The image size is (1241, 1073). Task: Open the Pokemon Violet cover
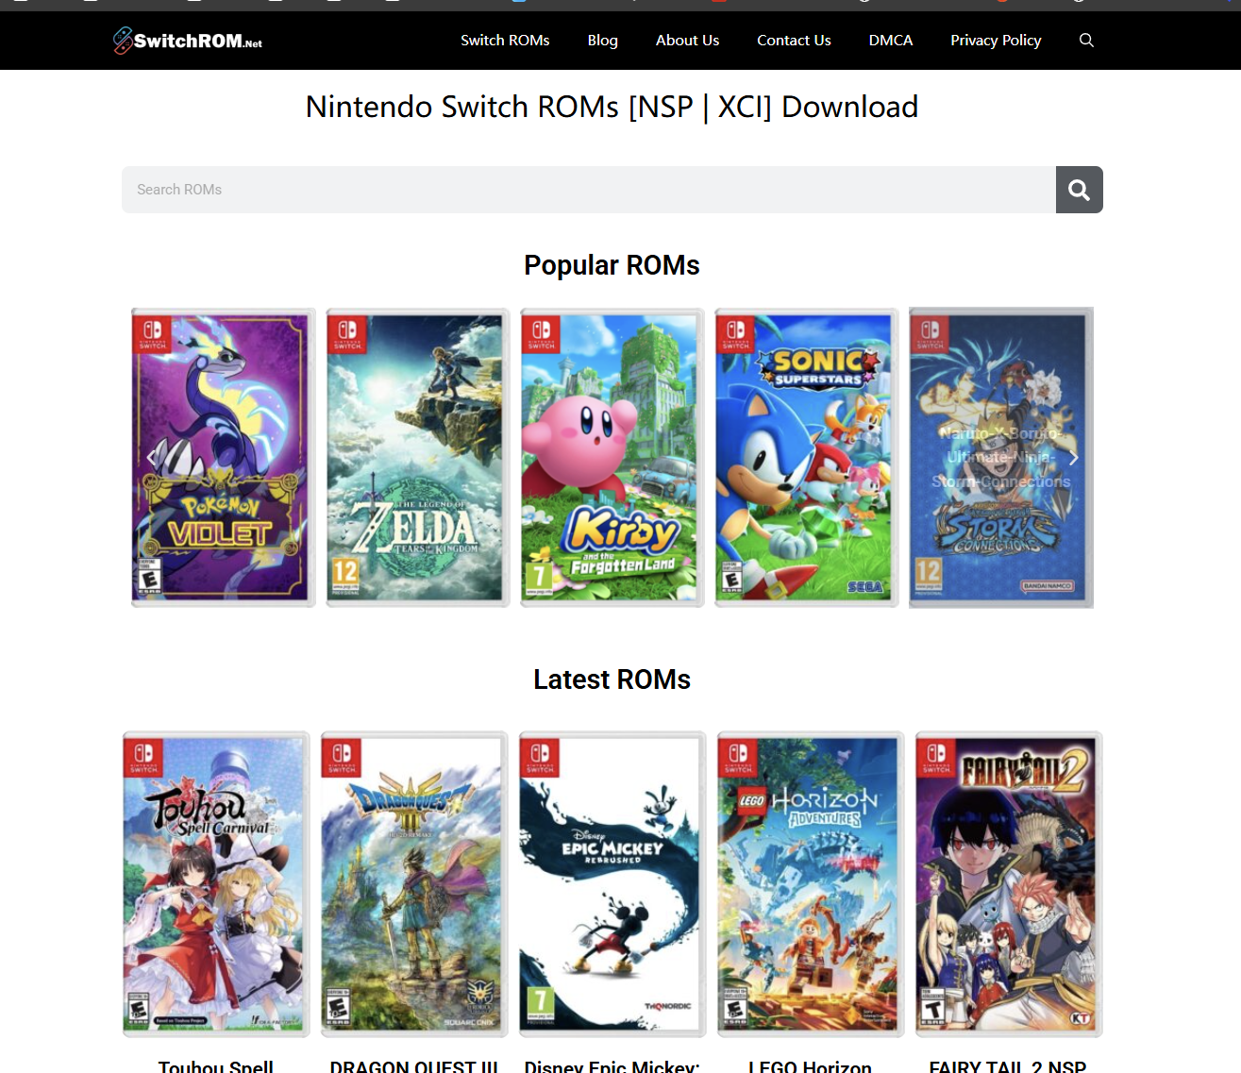(x=223, y=458)
